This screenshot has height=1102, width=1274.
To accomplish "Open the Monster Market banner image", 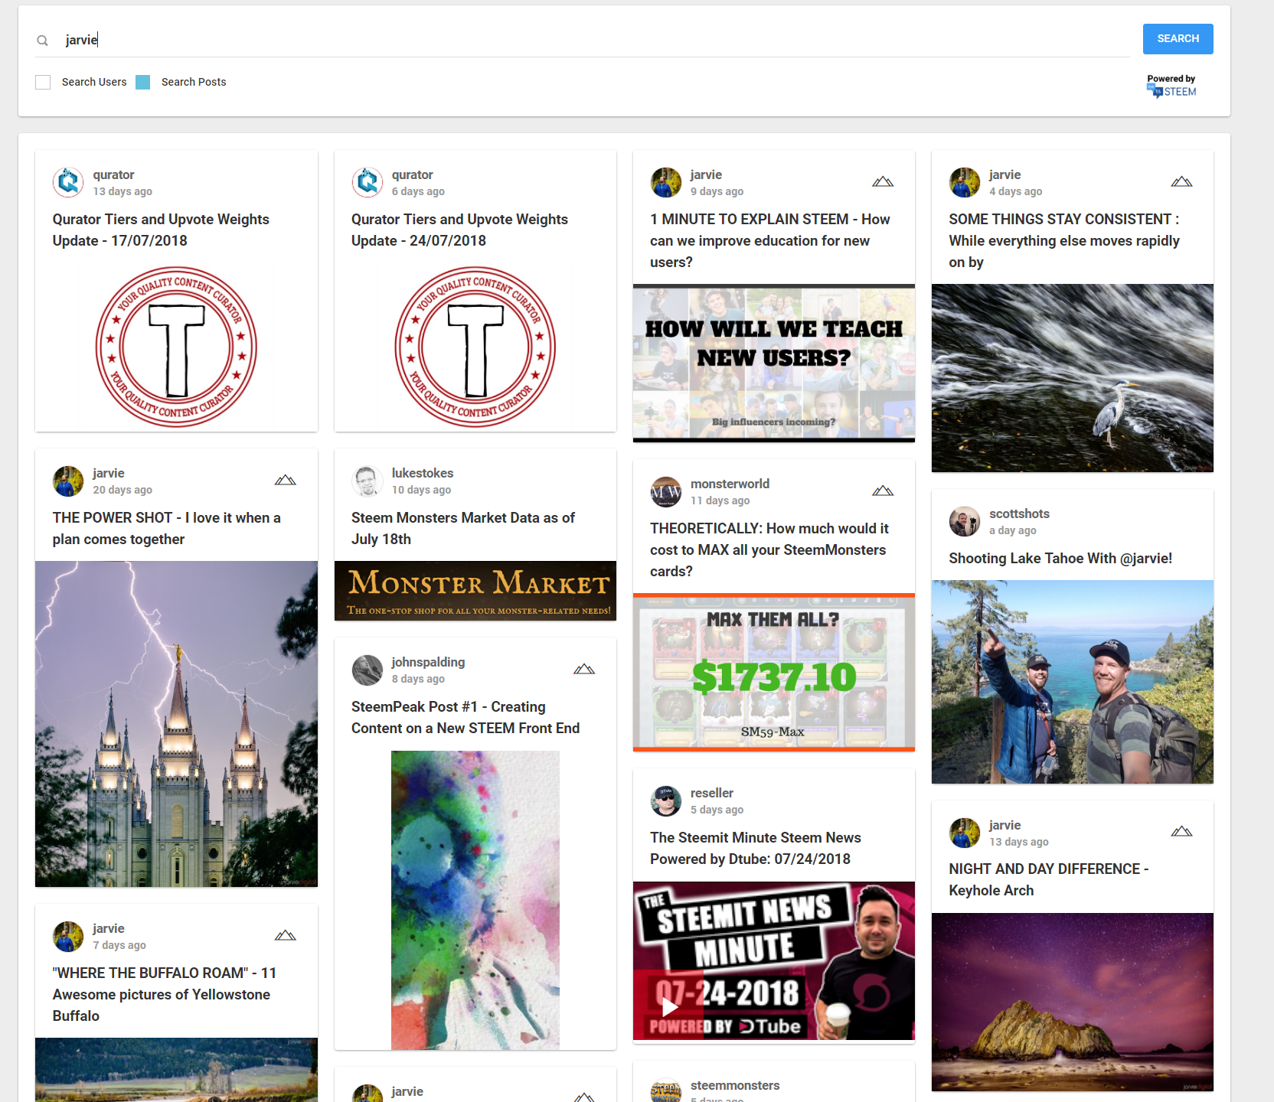I will (x=475, y=591).
